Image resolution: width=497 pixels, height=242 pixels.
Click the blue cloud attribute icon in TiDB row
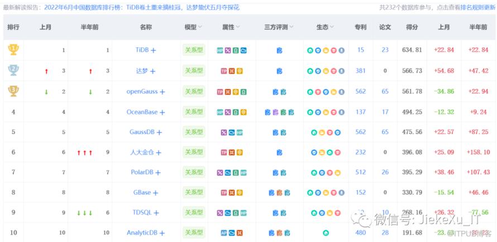click(243, 50)
